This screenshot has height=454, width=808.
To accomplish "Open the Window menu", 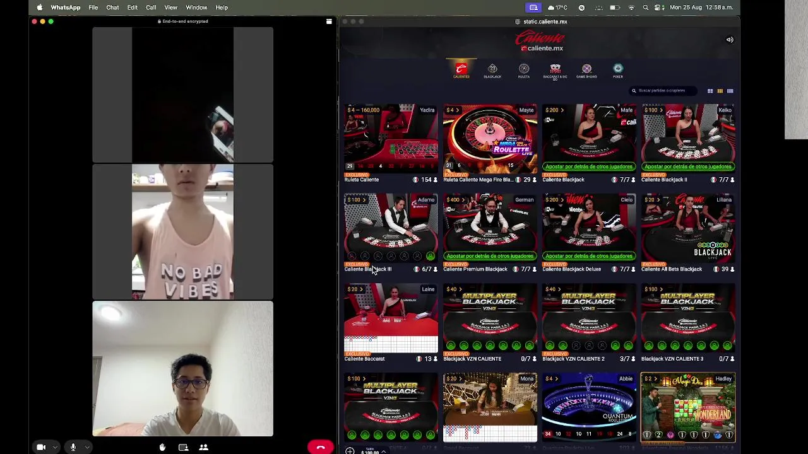I will pyautogui.click(x=196, y=8).
